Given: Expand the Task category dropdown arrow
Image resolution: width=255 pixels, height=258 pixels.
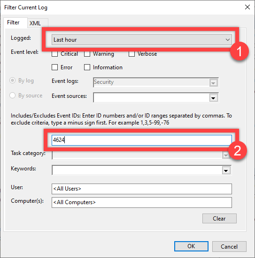Looking at the screenshot, I should point(226,155).
